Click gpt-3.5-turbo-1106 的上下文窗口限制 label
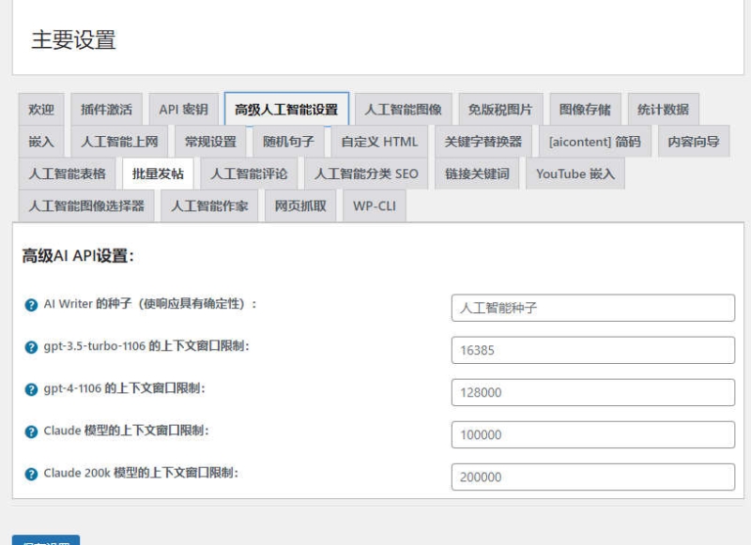This screenshot has height=545, width=751. tap(146, 346)
